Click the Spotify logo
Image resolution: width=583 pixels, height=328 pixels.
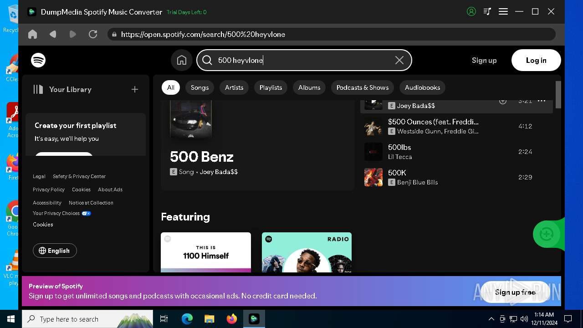[38, 60]
